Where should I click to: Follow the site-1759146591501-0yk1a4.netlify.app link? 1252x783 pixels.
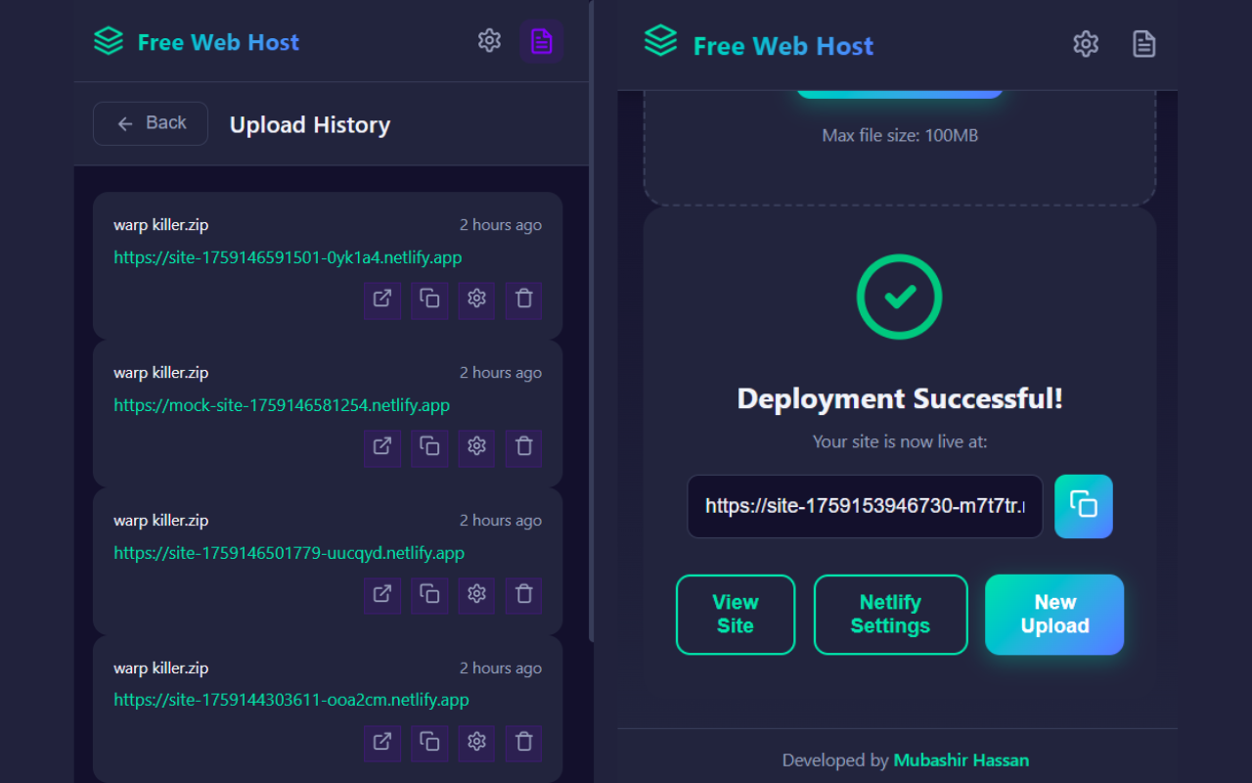click(x=288, y=257)
